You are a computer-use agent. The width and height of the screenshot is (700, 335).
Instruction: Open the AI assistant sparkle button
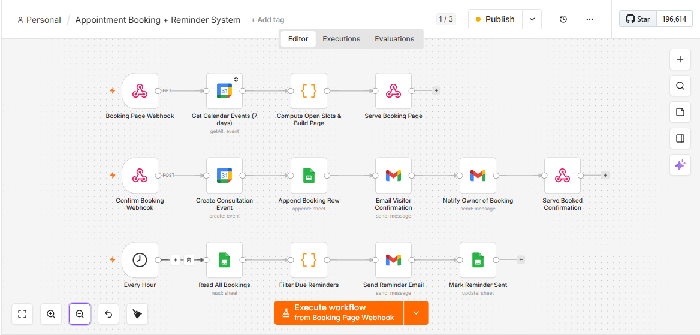[680, 165]
